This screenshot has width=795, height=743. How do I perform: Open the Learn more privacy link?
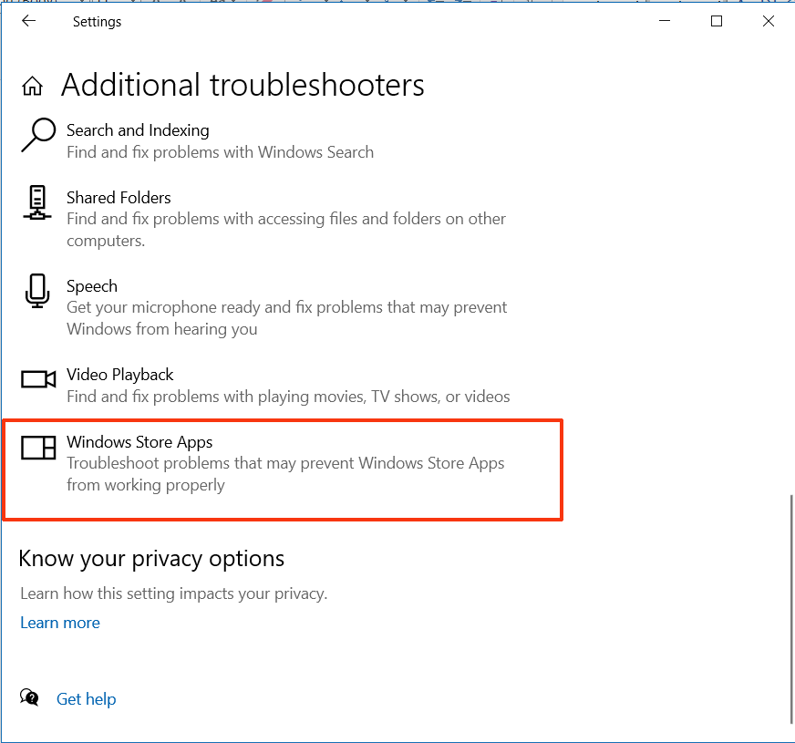(x=60, y=623)
